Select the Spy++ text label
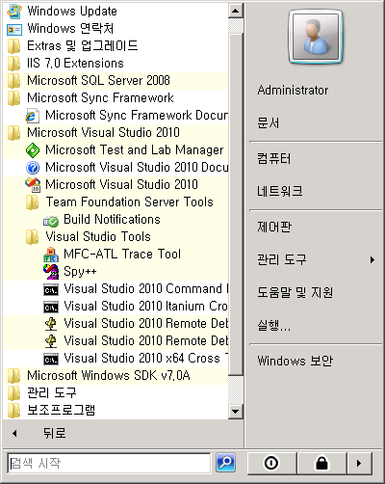Viewport: 385px width, 484px height. pyautogui.click(x=80, y=272)
